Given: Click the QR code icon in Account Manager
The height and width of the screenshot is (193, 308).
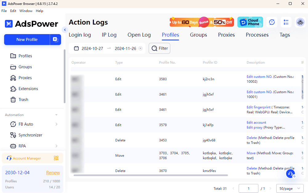Looking at the screenshot, I should click(56, 158).
